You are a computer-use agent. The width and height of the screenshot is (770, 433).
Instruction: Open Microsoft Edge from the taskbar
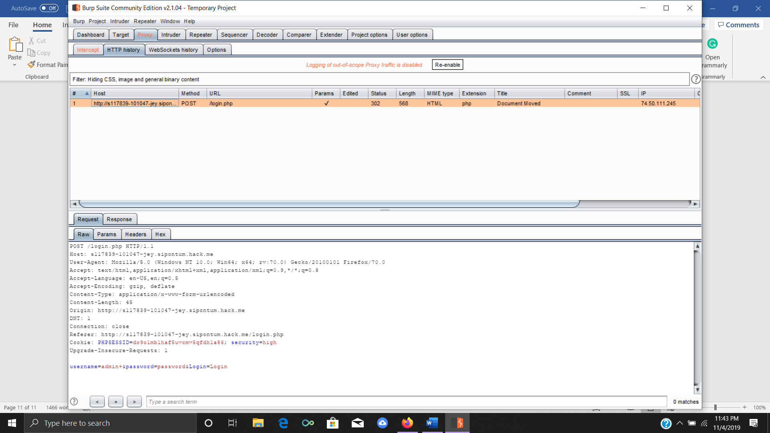tap(283, 423)
